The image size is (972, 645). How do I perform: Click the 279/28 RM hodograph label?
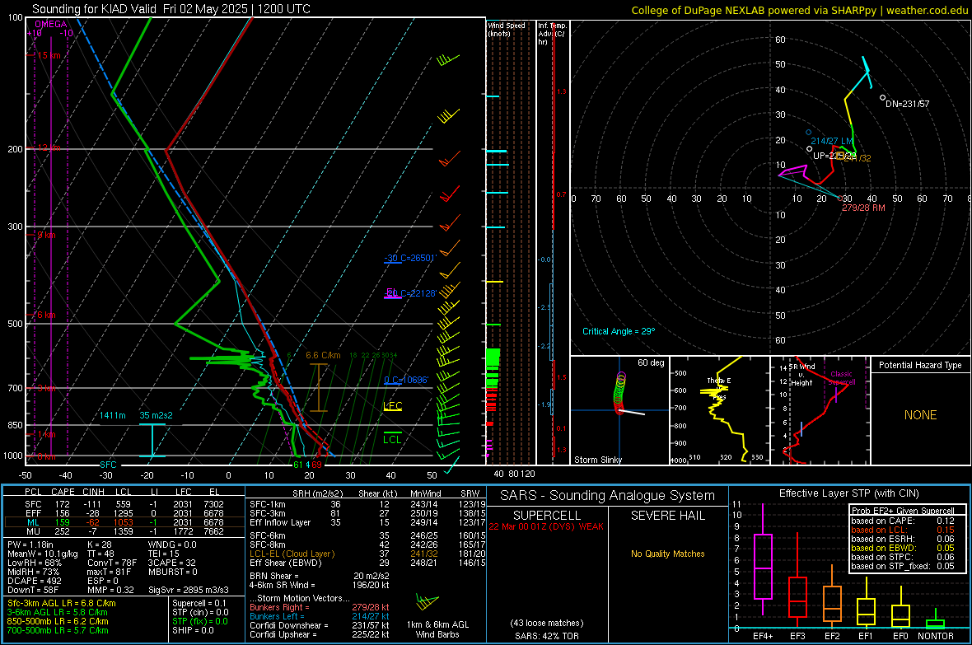[x=863, y=207]
